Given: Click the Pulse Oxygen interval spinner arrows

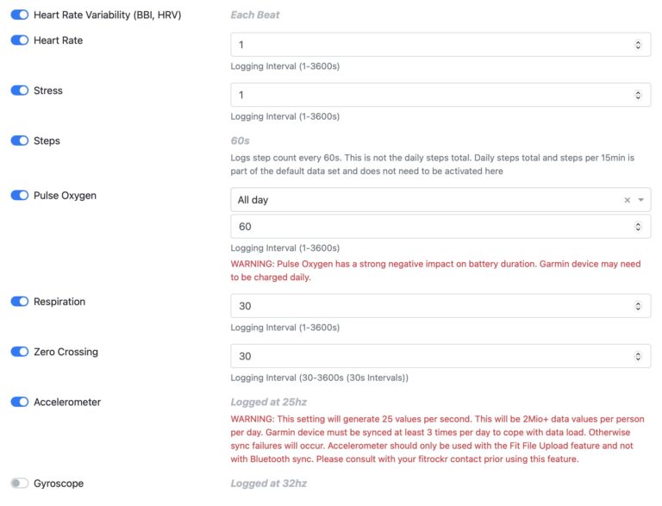Looking at the screenshot, I should coord(638,227).
